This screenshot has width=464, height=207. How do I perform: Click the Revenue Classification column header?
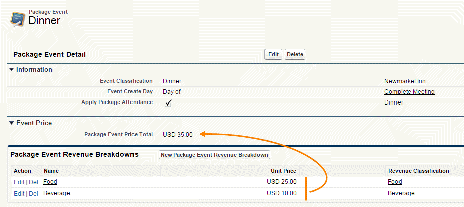click(x=419, y=171)
